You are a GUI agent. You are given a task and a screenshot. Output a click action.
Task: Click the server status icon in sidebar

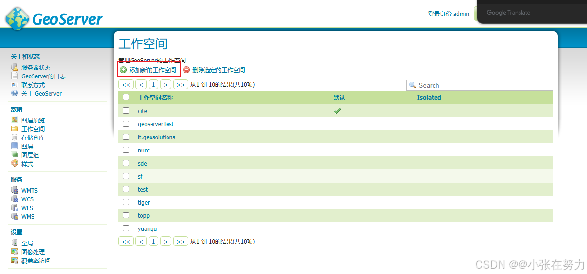(x=15, y=67)
